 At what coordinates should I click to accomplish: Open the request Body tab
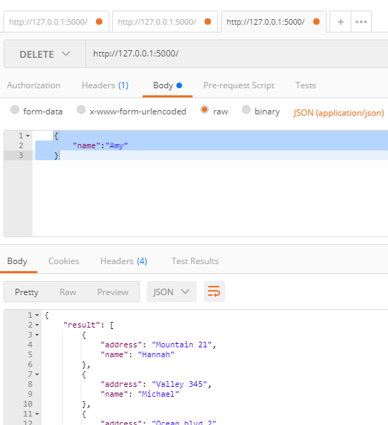pos(167,85)
